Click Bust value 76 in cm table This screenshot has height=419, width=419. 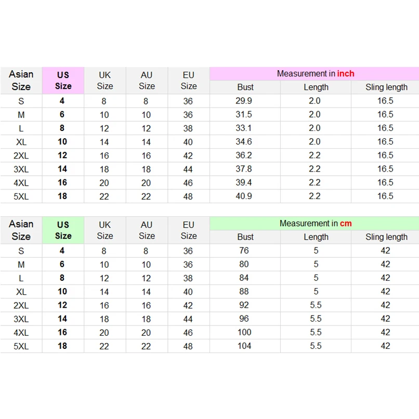[244, 251]
